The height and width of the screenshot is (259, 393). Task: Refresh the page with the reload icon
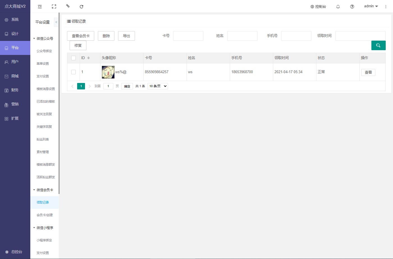81,6
